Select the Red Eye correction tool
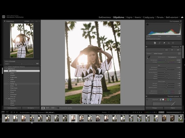Image resolution: width=185 pixels, height=138 pixels. [169, 43]
